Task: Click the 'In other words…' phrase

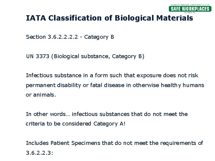Action: click(x=48, y=114)
